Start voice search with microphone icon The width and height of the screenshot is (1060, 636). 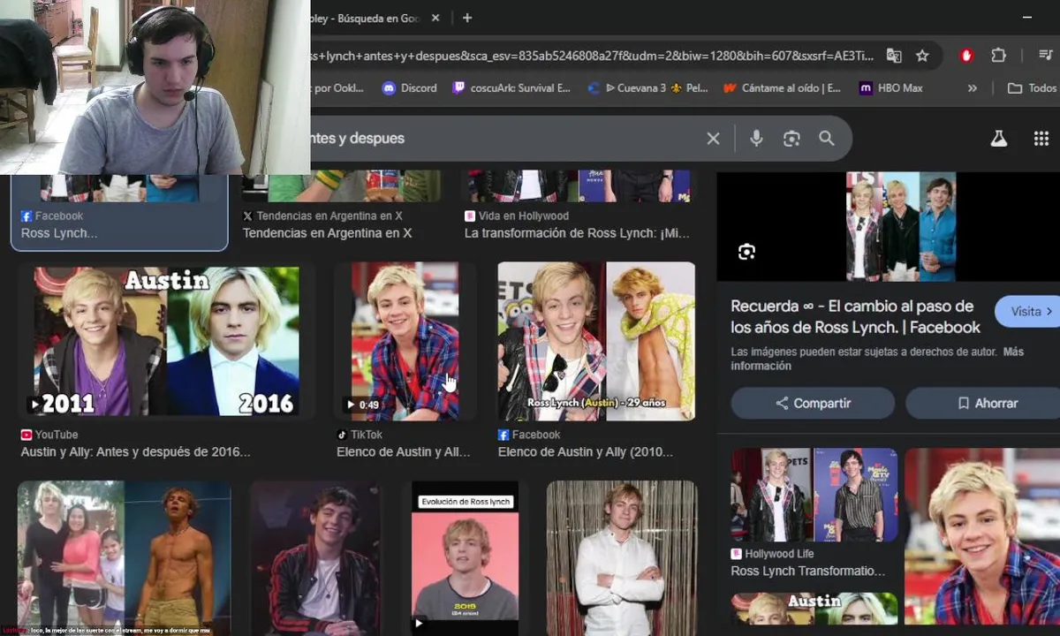[756, 138]
